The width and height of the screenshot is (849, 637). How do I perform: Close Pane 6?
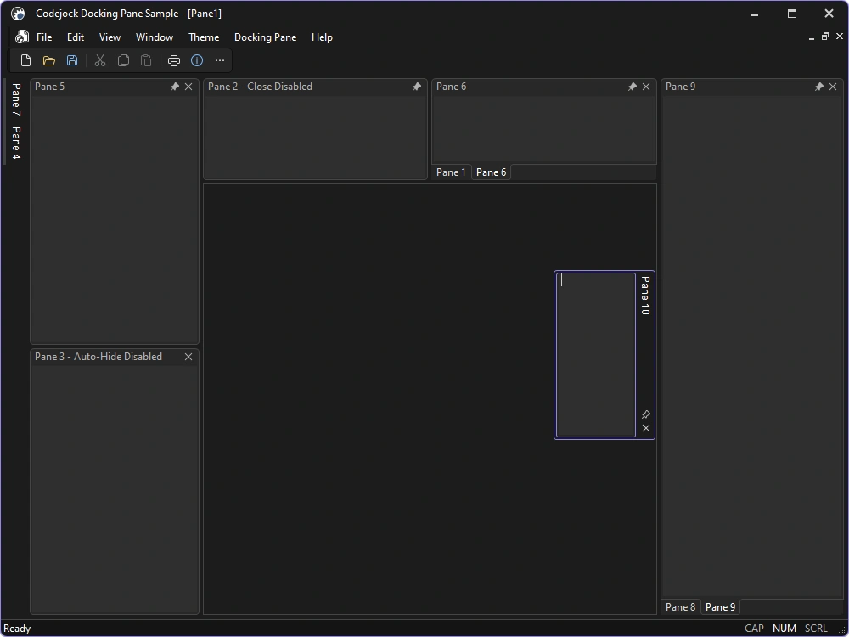click(646, 87)
